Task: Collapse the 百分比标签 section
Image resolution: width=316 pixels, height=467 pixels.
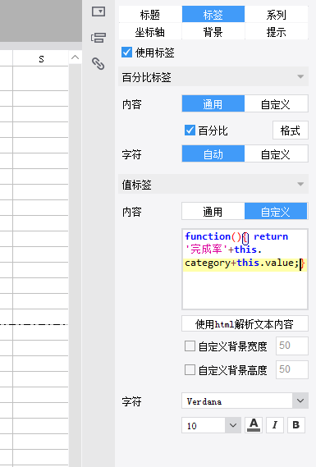Action: click(x=300, y=77)
